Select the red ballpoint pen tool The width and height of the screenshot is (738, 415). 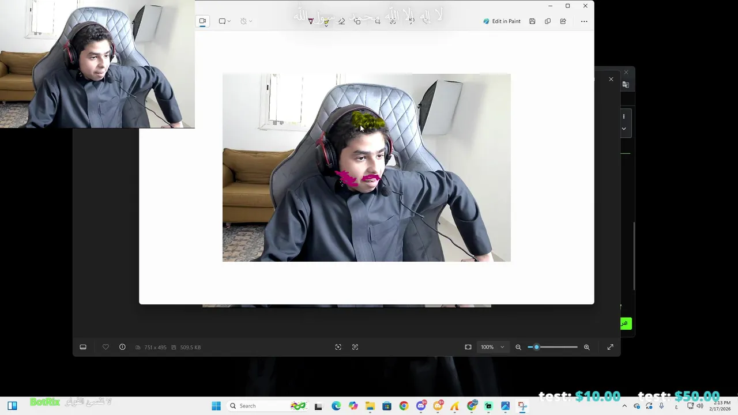pos(311,21)
